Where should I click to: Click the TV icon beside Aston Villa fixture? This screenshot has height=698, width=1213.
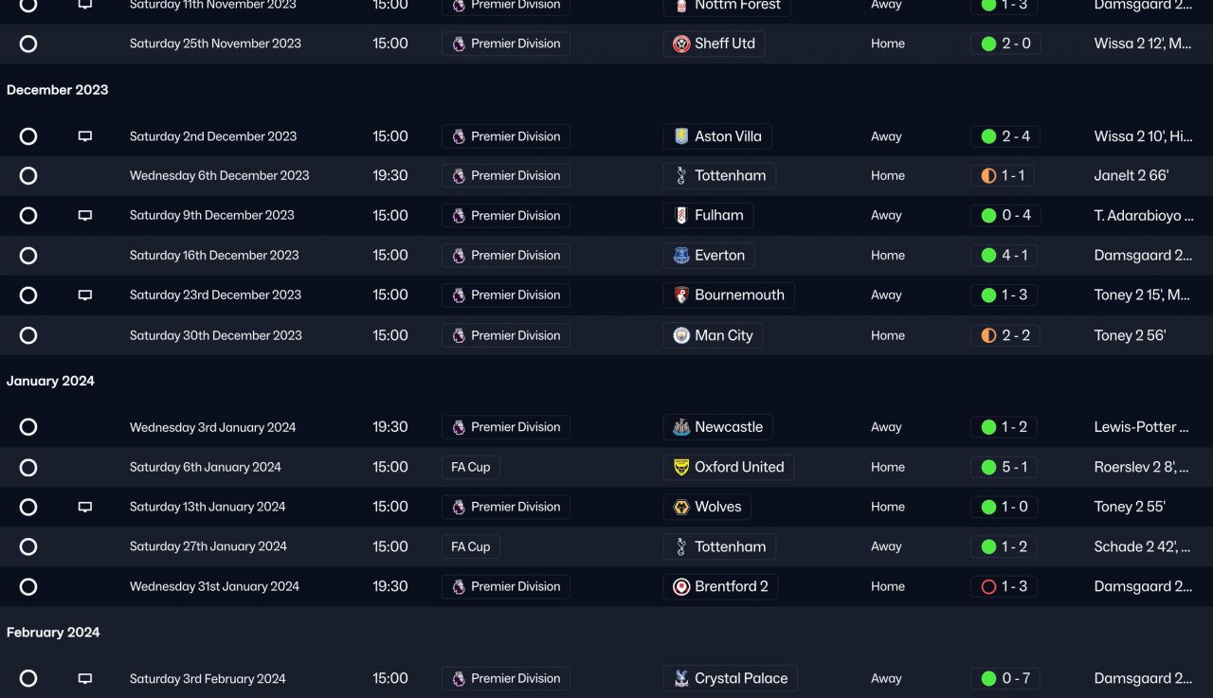click(85, 136)
